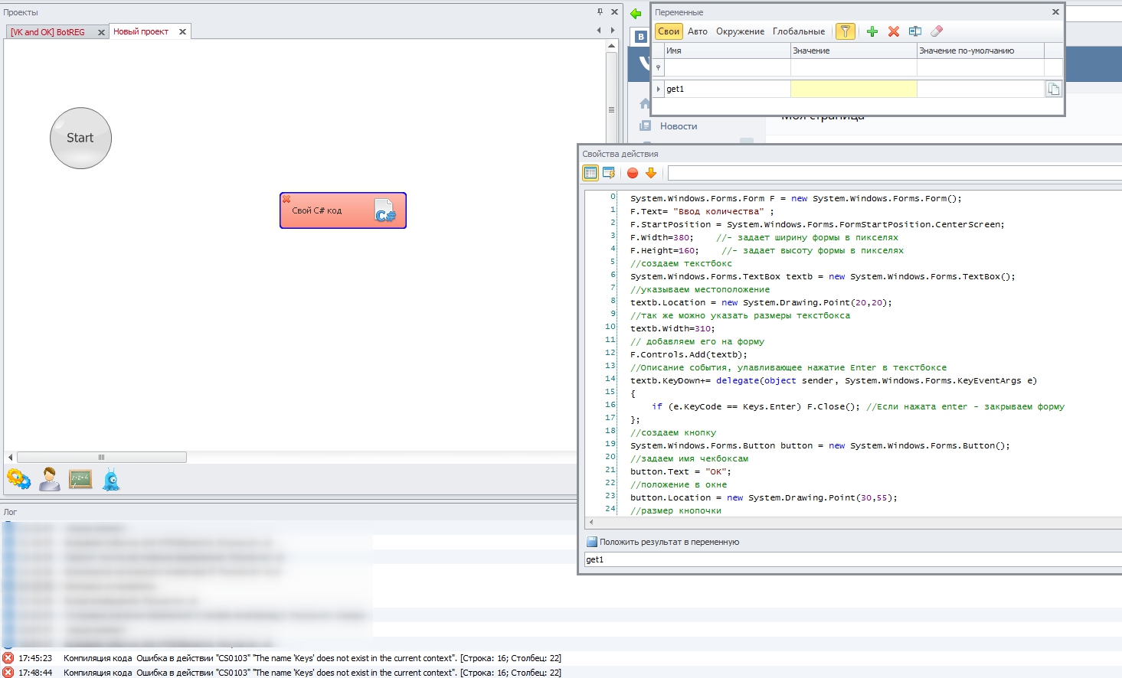Viewport: 1122px width, 678px height.
Task: Click the 'Новости' link in browser
Action: click(x=678, y=126)
